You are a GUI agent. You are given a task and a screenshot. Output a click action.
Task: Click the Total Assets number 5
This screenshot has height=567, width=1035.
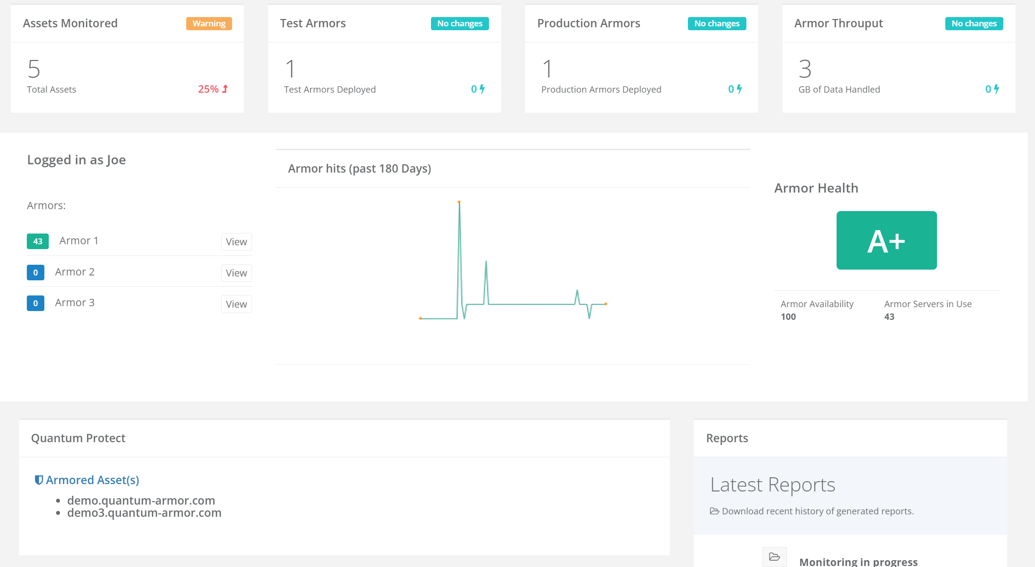pyautogui.click(x=34, y=69)
